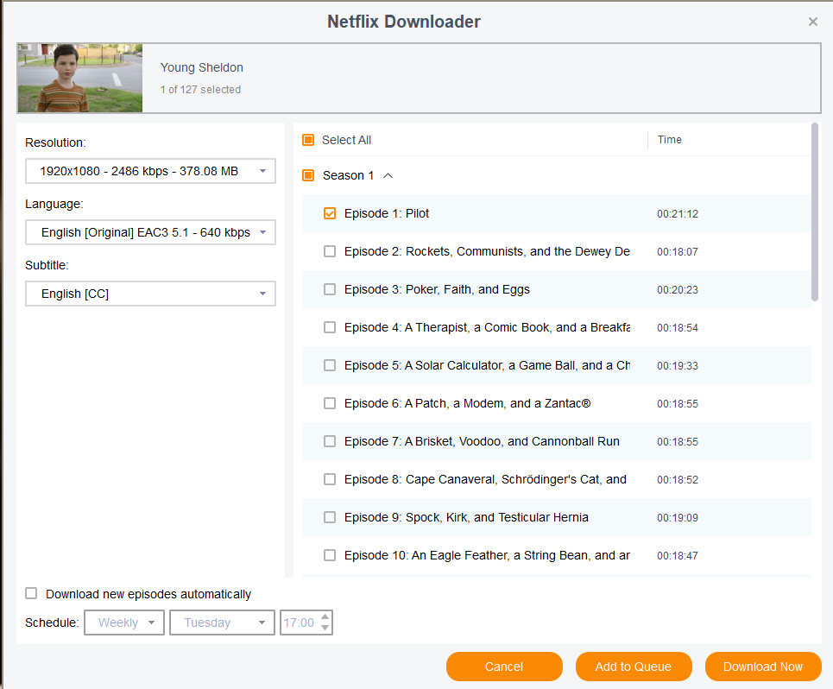Click the 1 of 127 selected text

click(x=201, y=90)
